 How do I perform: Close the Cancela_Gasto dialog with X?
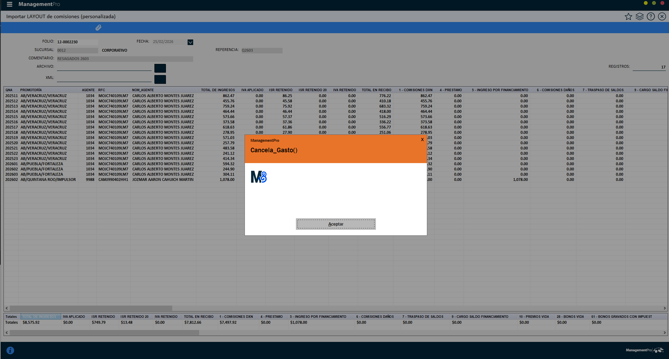(422, 140)
